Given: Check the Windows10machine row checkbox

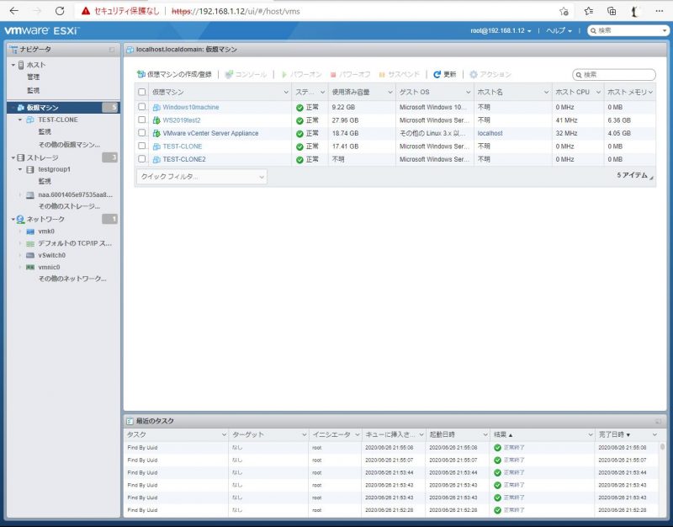Looking at the screenshot, I should click(141, 107).
